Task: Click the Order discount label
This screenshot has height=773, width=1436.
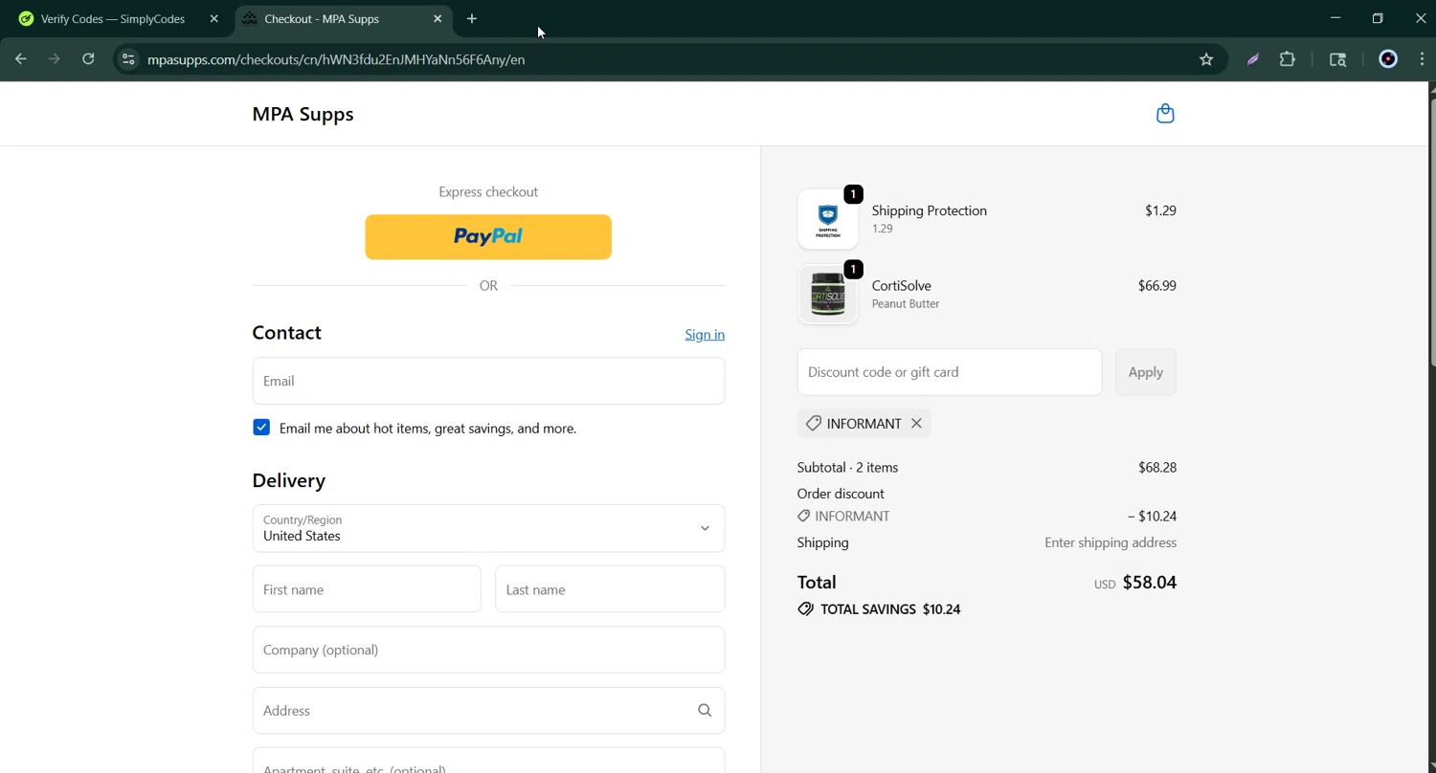Action: click(x=841, y=494)
